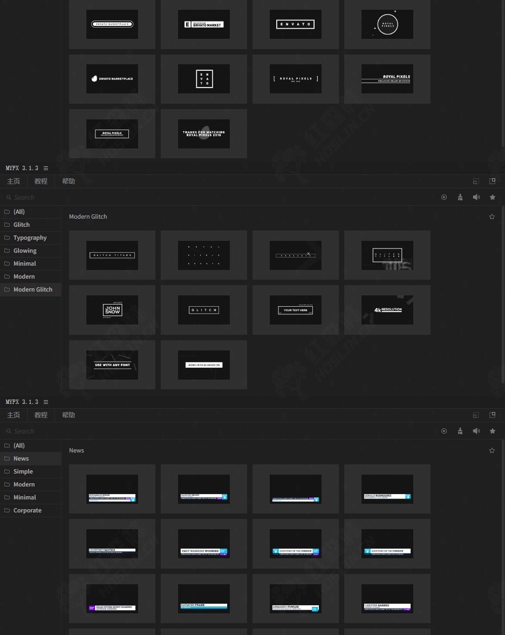Open the RMCF WARRIORS WOUNDED news preset
The width and height of the screenshot is (505, 635).
point(204,543)
